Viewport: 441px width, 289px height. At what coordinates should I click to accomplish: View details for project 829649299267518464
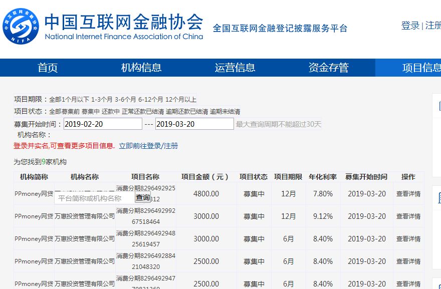[408, 216]
